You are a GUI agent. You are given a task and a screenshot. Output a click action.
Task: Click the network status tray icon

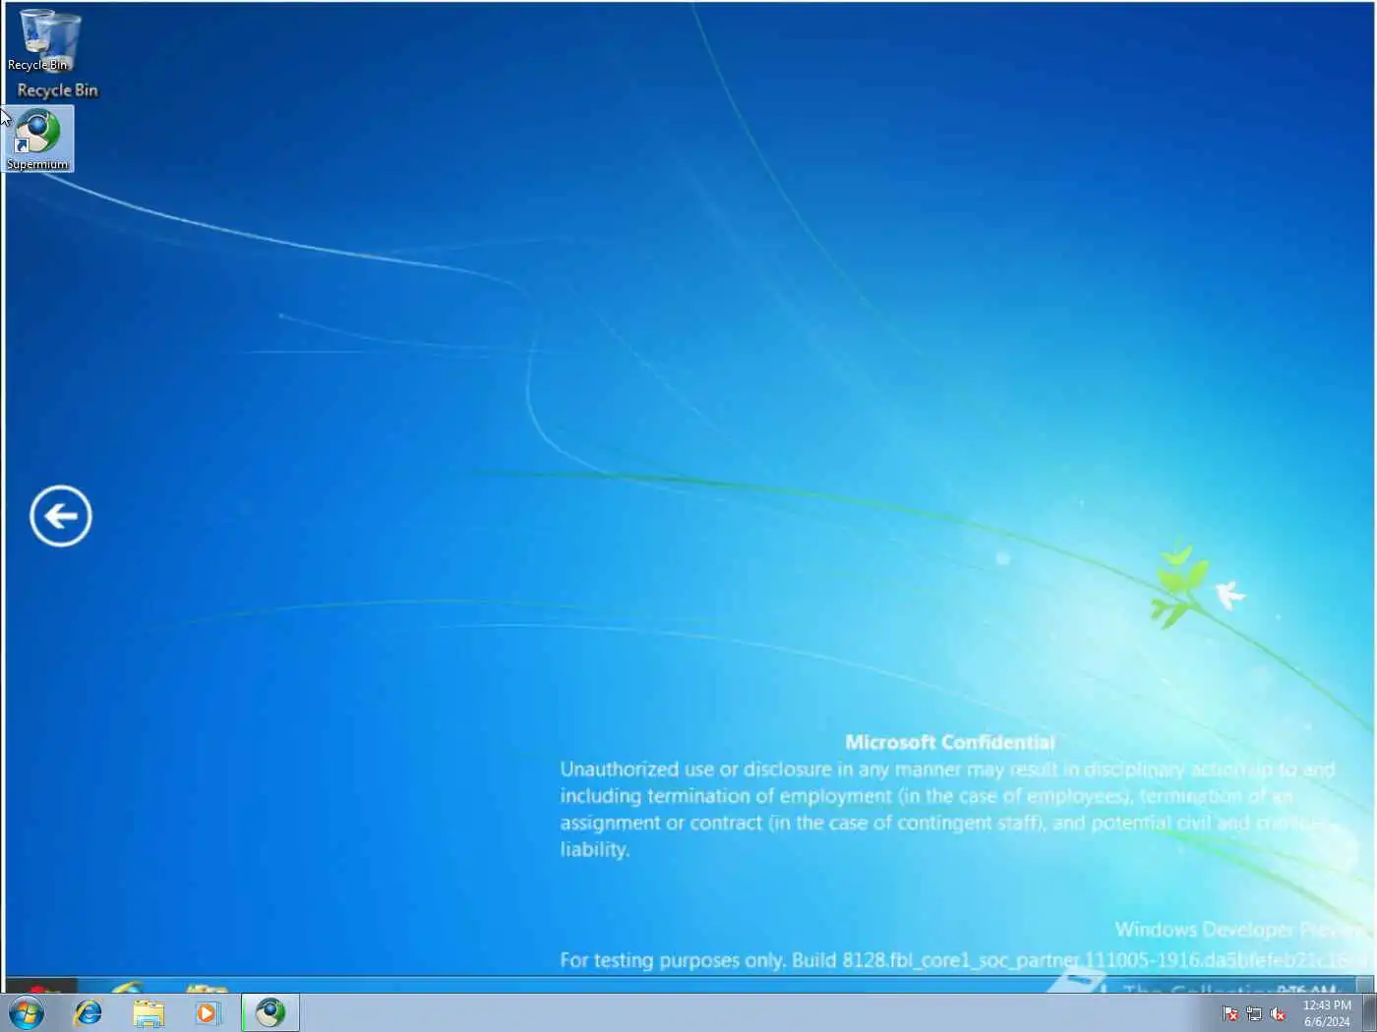click(1254, 1013)
